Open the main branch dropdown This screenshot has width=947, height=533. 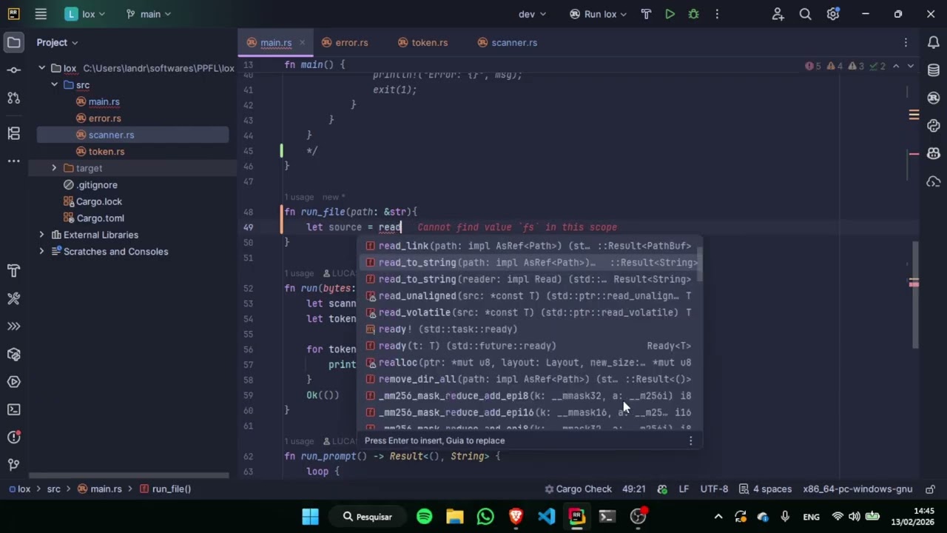tap(149, 14)
